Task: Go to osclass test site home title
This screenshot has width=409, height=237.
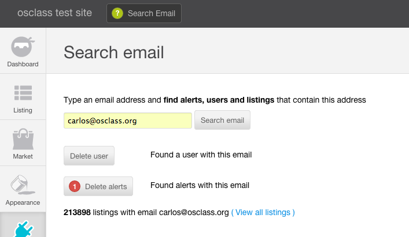Action: [x=54, y=13]
